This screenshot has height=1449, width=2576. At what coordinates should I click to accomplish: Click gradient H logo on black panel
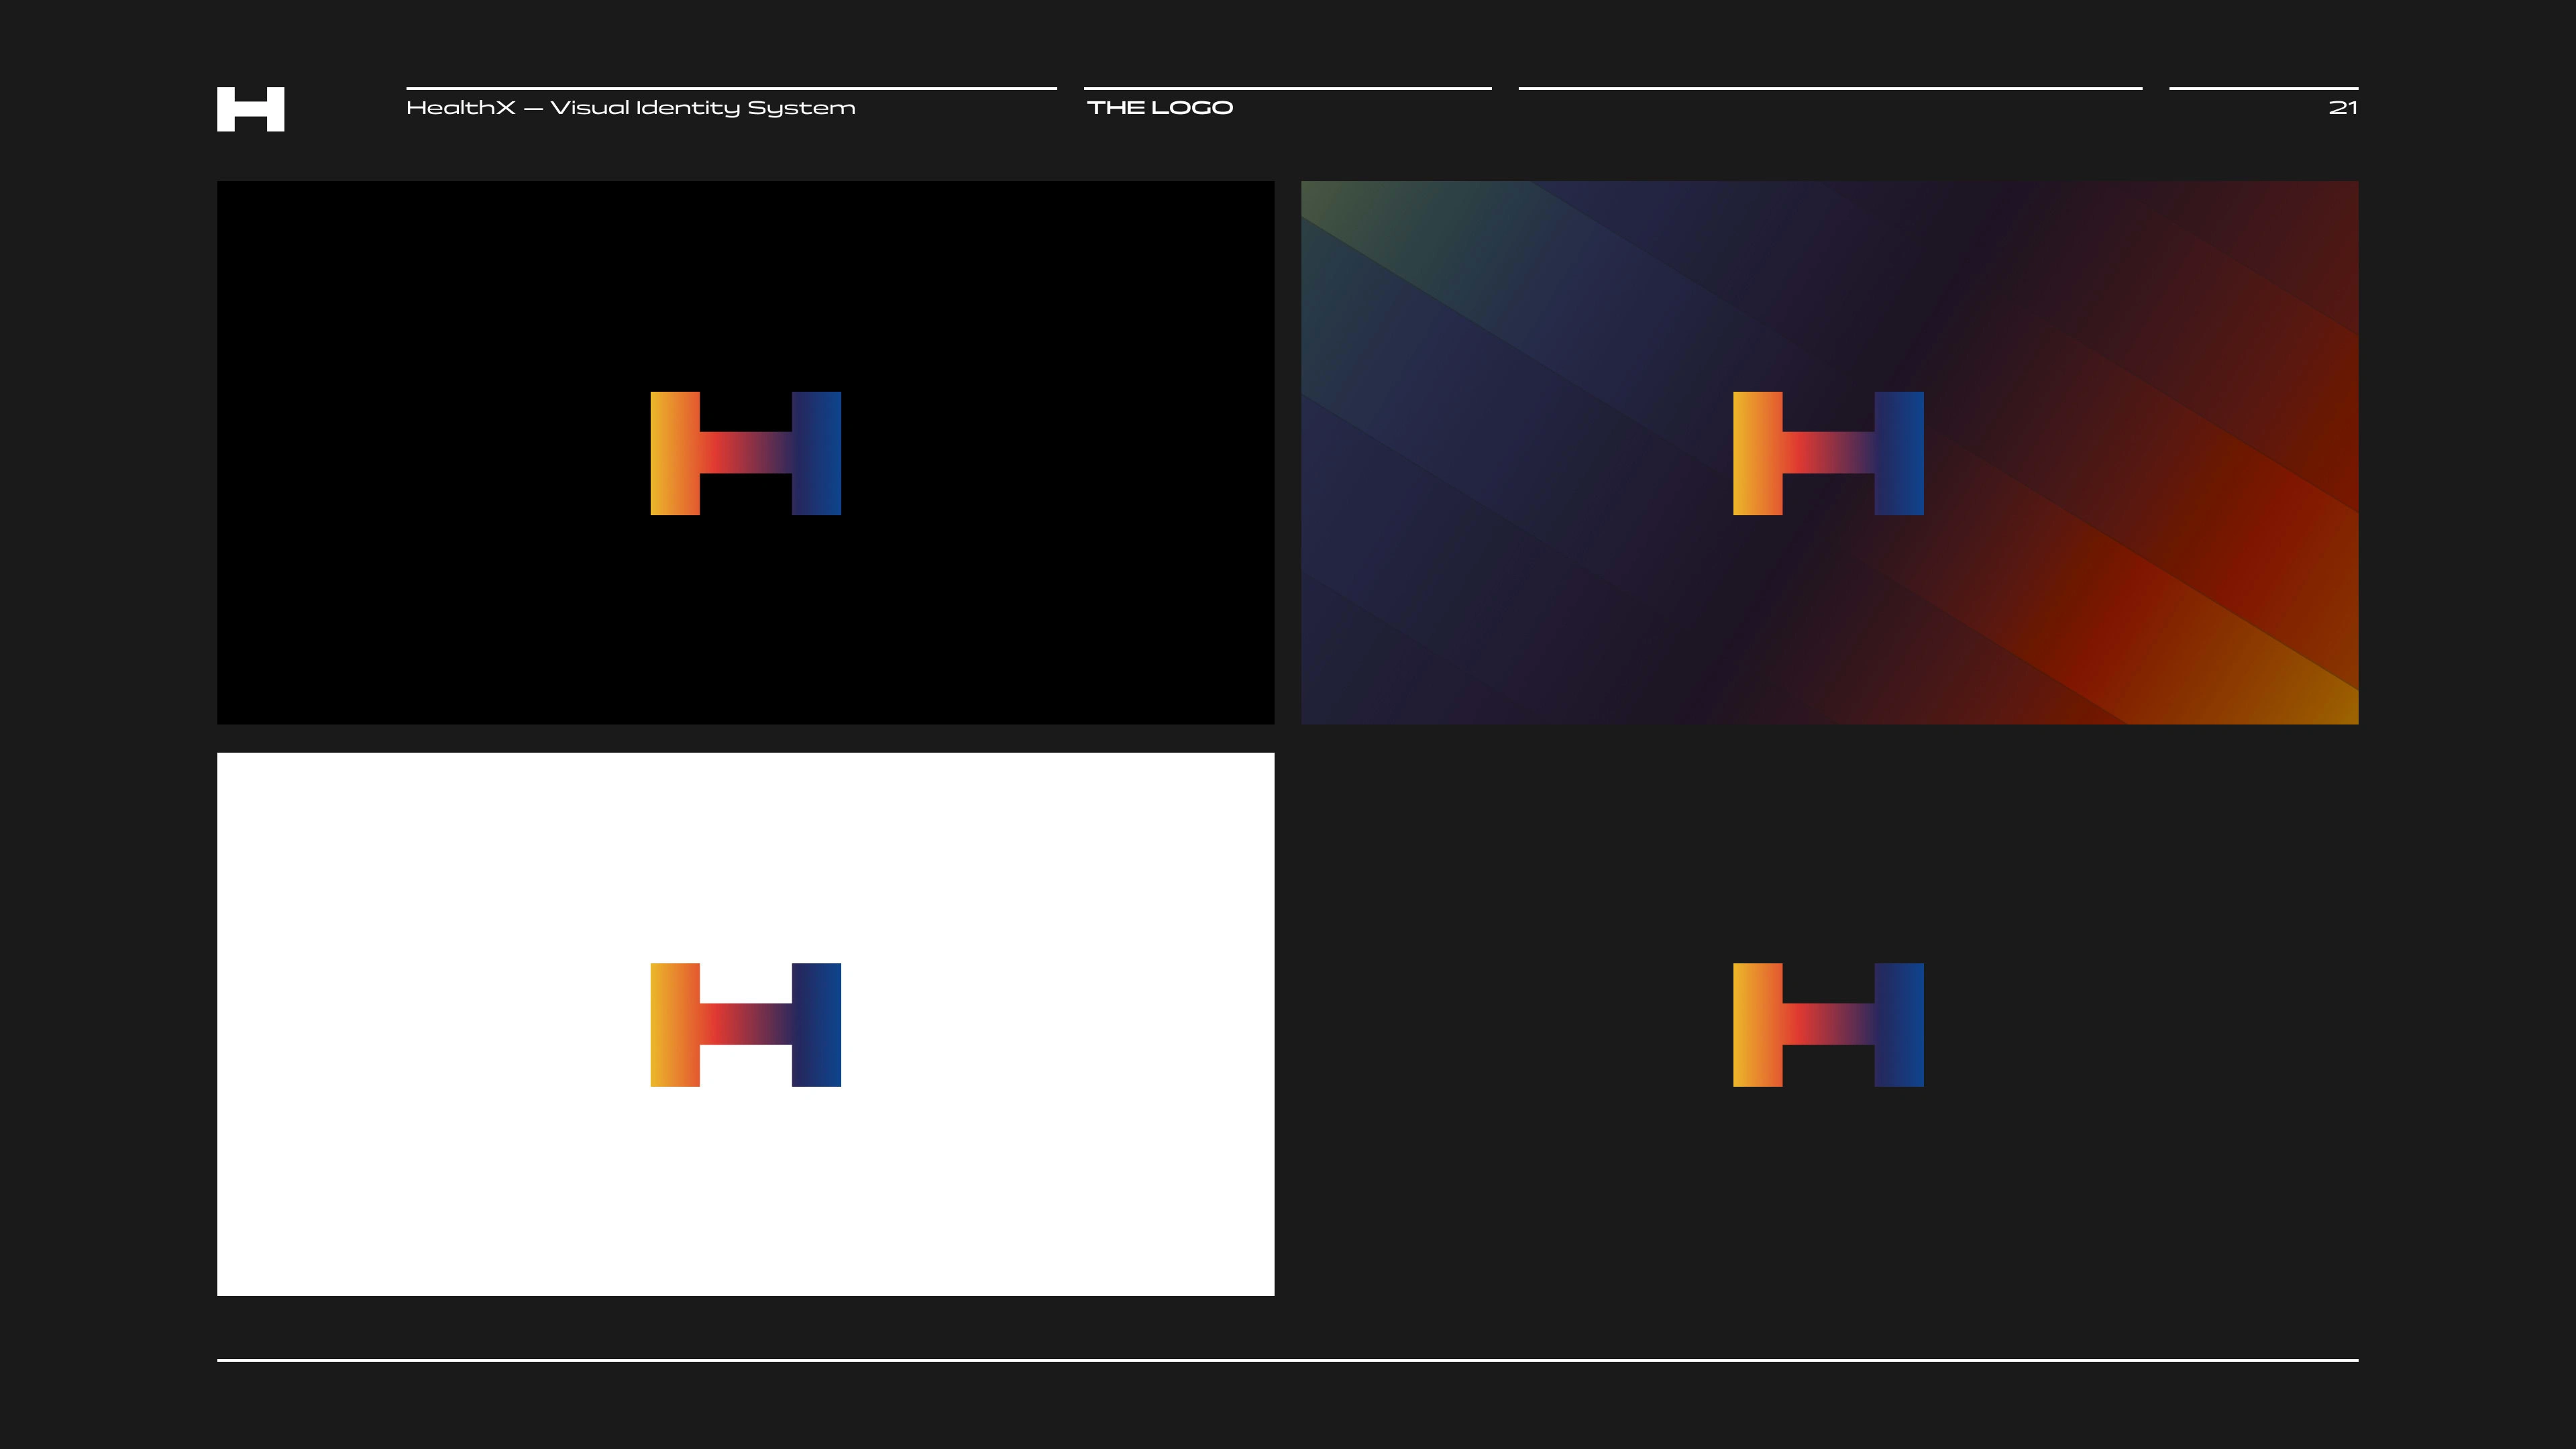click(x=745, y=453)
